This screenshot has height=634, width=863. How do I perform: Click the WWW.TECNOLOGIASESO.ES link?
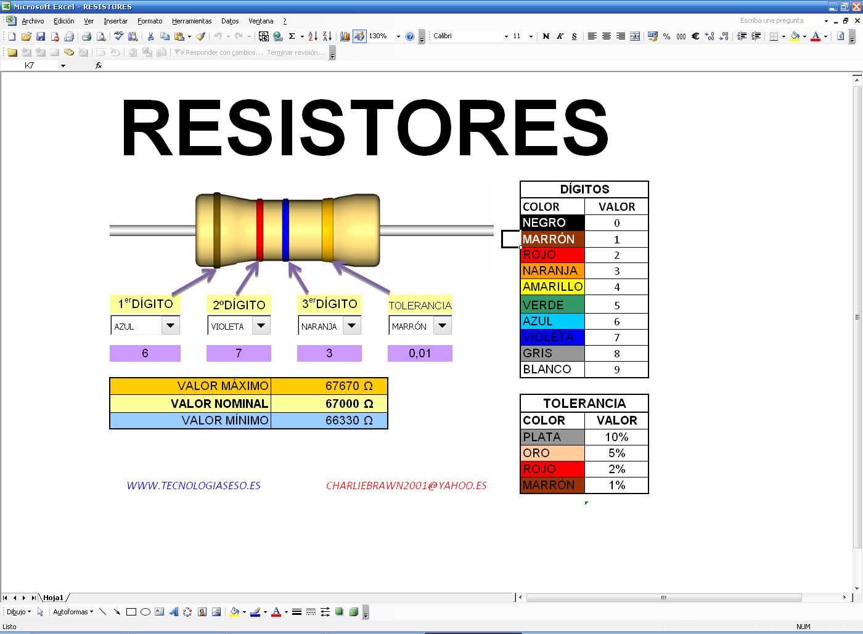point(194,486)
